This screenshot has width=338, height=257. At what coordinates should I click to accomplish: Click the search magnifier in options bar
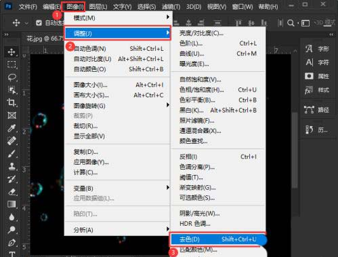pyautogui.click(x=291, y=23)
